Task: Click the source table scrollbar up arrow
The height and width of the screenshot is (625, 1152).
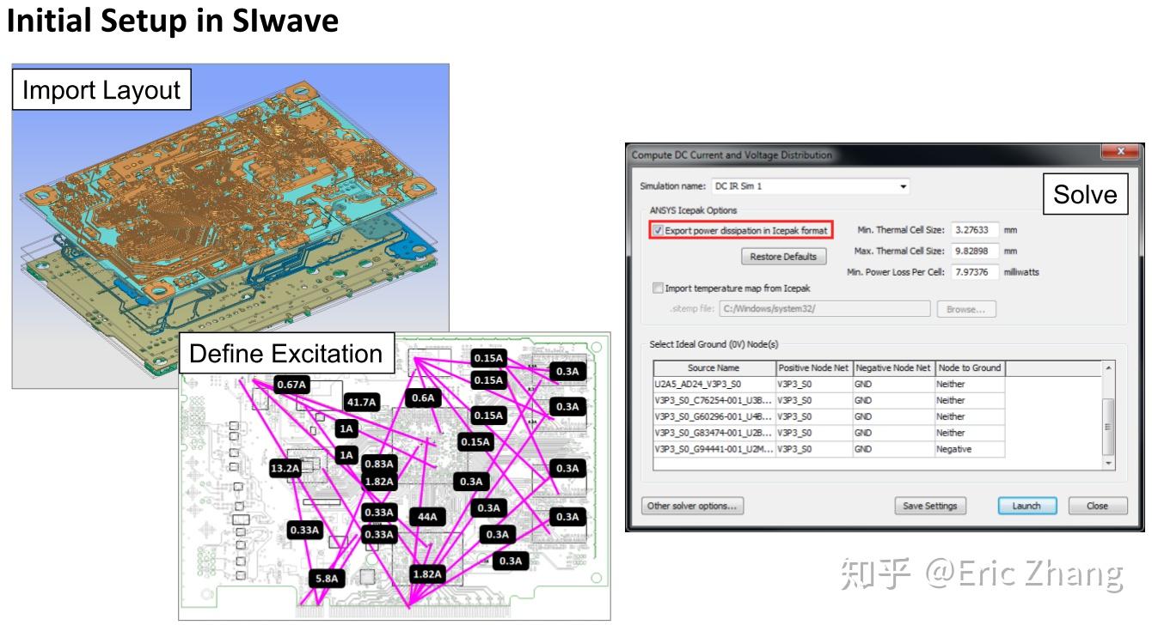Action: point(1108,367)
